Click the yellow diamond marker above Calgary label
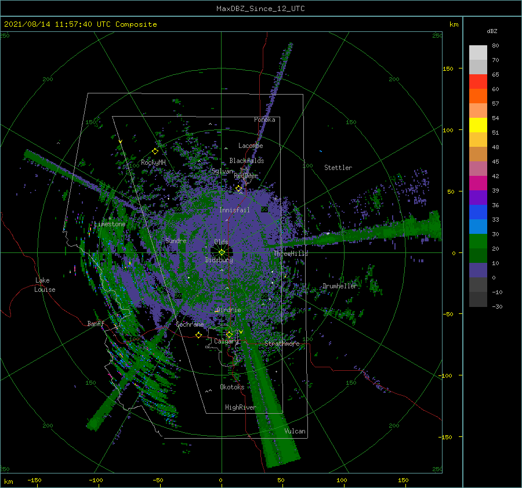The width and height of the screenshot is (522, 488). [x=229, y=334]
